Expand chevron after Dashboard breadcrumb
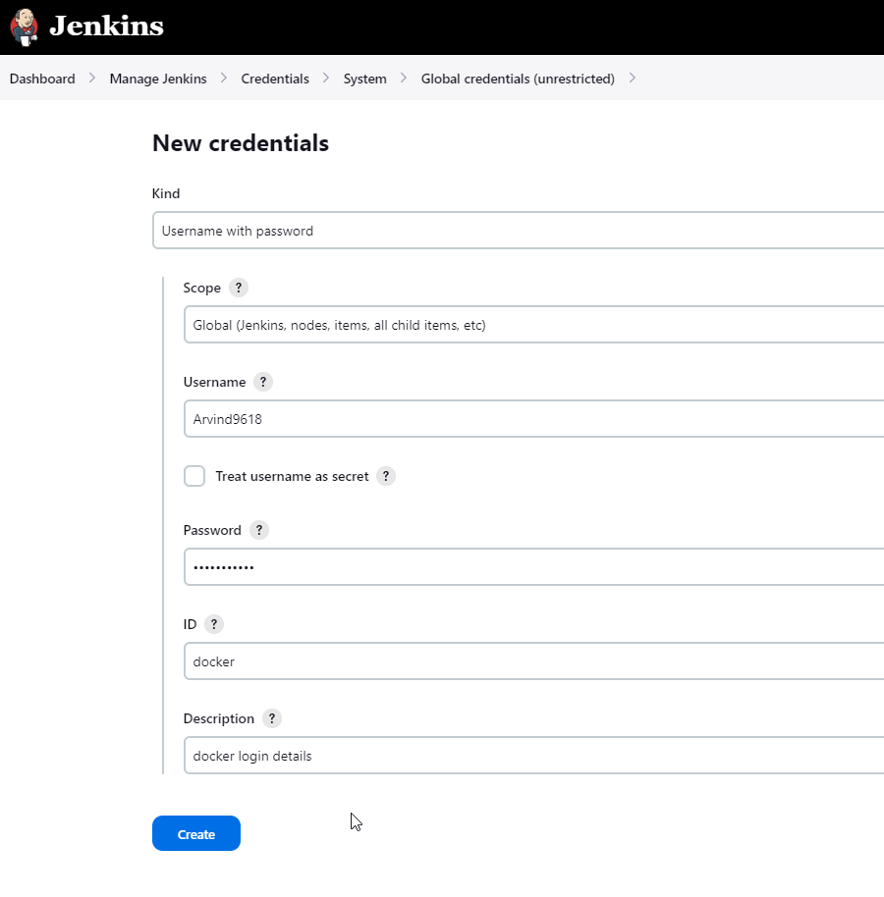Viewport: 884px width, 897px height. 92,79
